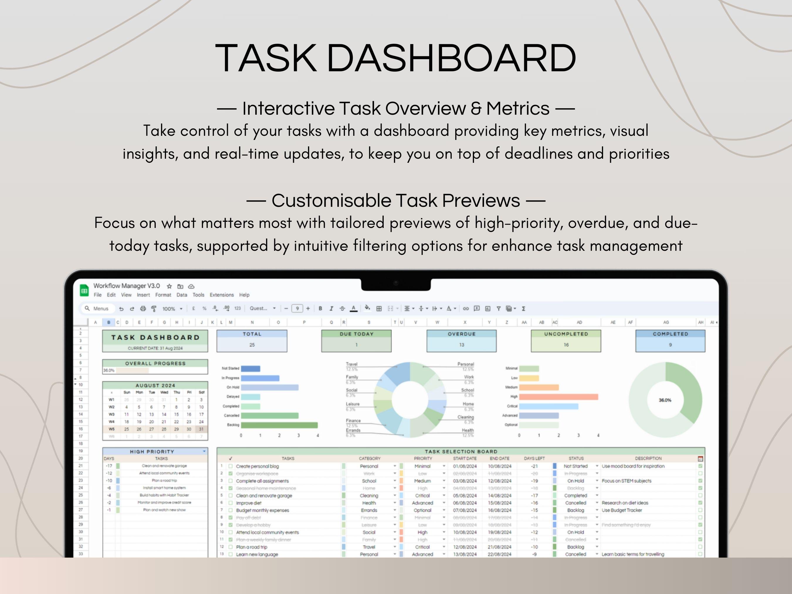Toggle bold formatting
The width and height of the screenshot is (792, 594).
point(320,309)
